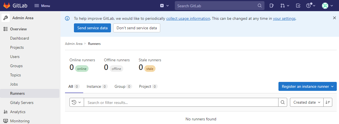Expand the merge requests dropdown
339x124 pixels.
[285, 6]
